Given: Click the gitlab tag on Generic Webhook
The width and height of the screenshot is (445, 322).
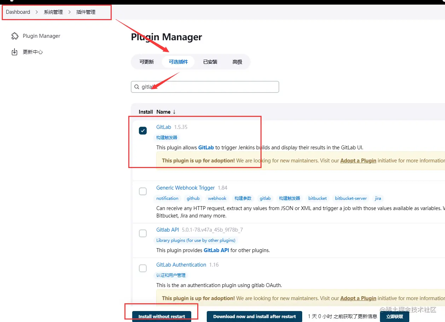Looking at the screenshot, I should (265, 198).
